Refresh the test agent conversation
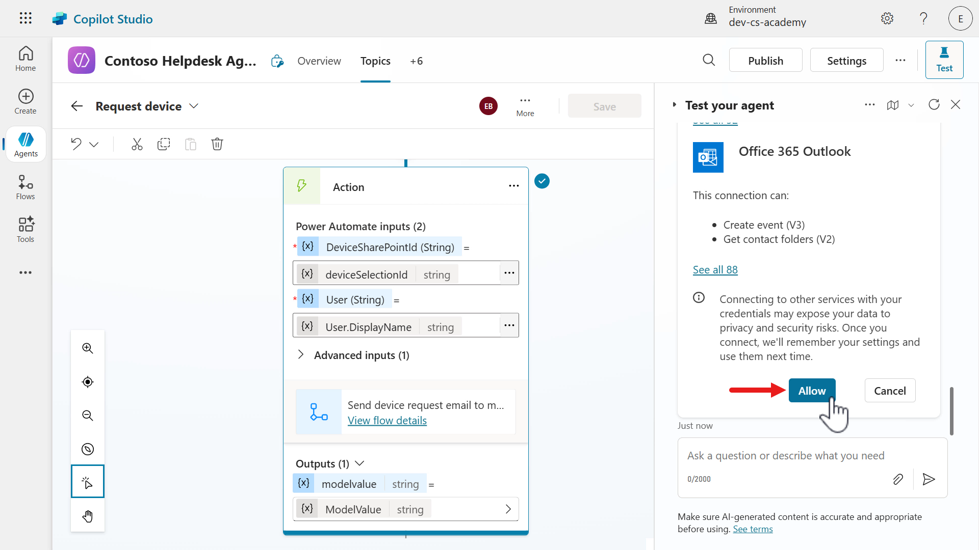This screenshot has height=550, width=979. pos(934,105)
